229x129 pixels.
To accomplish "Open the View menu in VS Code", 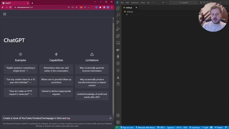I will point(143,3).
